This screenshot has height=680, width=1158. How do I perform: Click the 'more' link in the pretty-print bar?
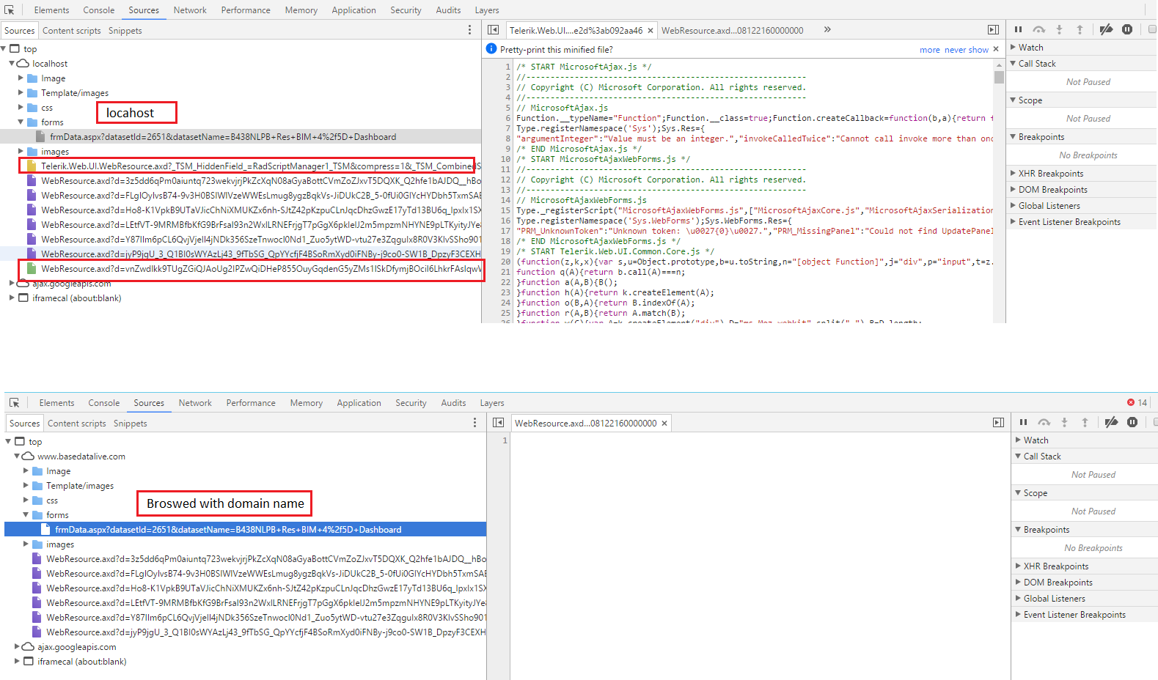point(930,50)
